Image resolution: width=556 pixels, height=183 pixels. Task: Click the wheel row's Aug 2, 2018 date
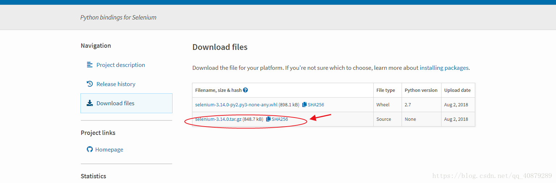point(456,105)
